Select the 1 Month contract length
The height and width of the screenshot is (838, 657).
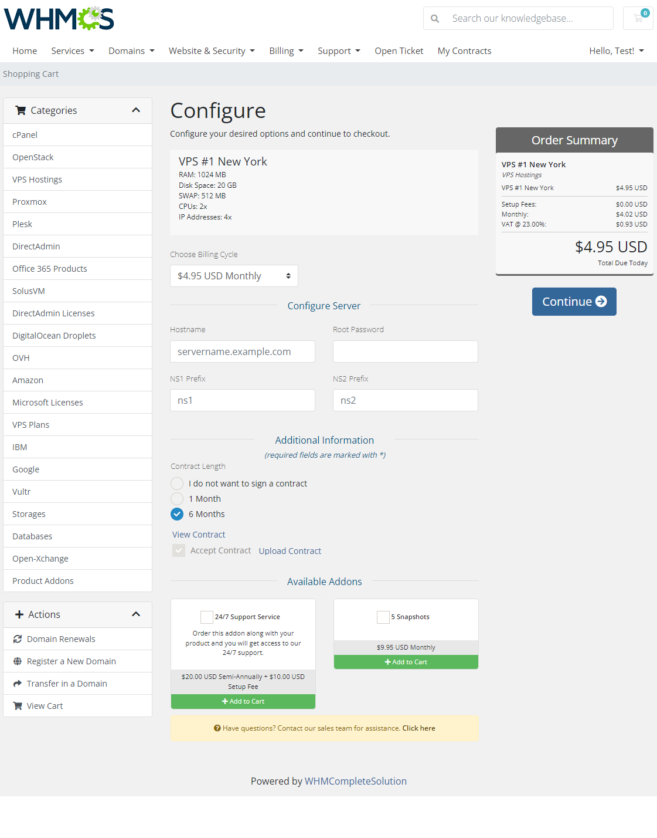177,499
